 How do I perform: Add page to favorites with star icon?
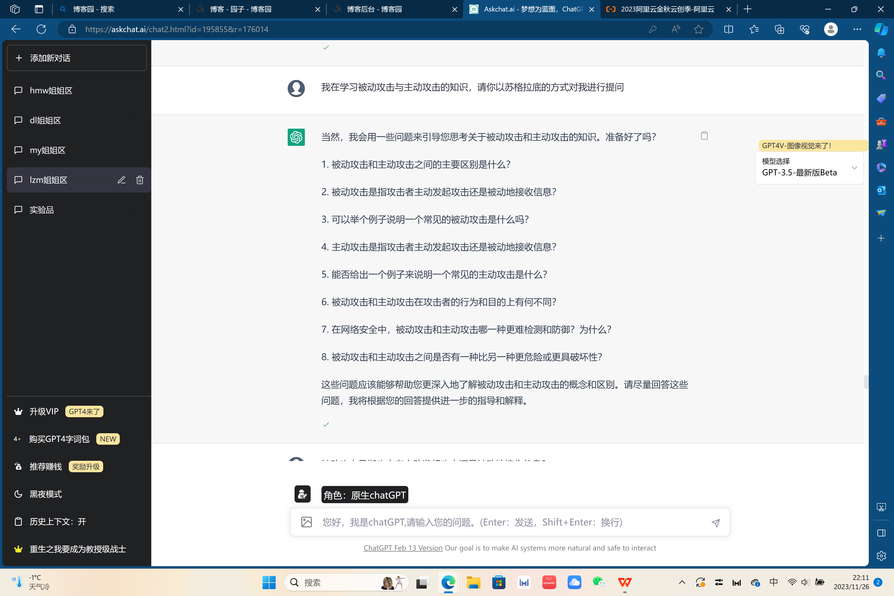(x=698, y=29)
